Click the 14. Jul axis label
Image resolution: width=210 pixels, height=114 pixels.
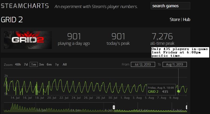(15, 98)
